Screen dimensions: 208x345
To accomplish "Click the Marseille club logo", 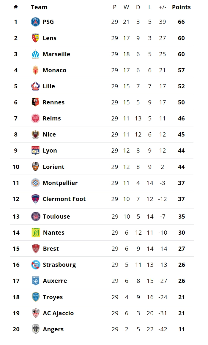I will point(35,54).
